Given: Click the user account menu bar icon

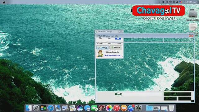Looking at the screenshot, I should click(x=177, y=2).
